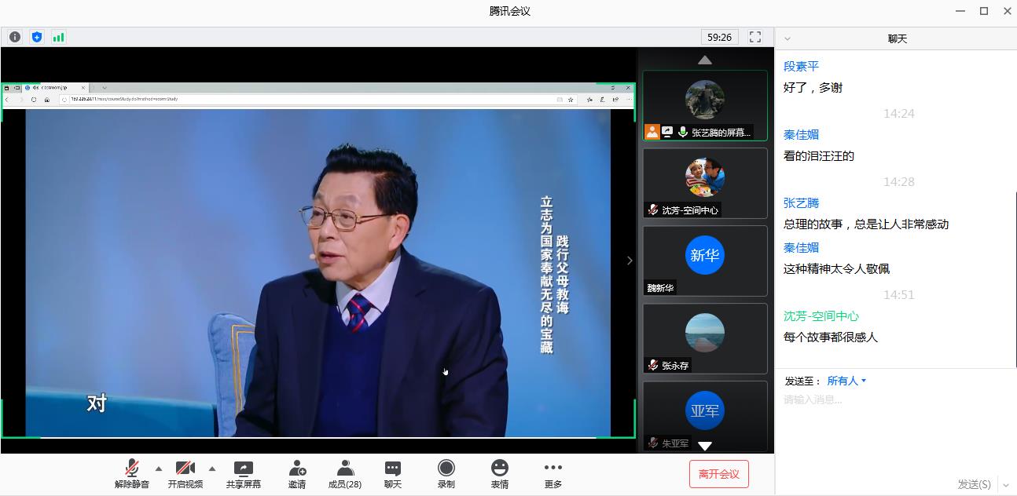Click sender name 沈芳-空间中心 in chat

[x=821, y=315]
